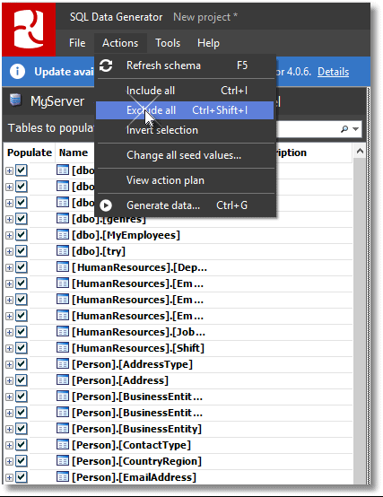Choose Invert selection menu entry
This screenshot has height=497, width=383.
(x=162, y=130)
